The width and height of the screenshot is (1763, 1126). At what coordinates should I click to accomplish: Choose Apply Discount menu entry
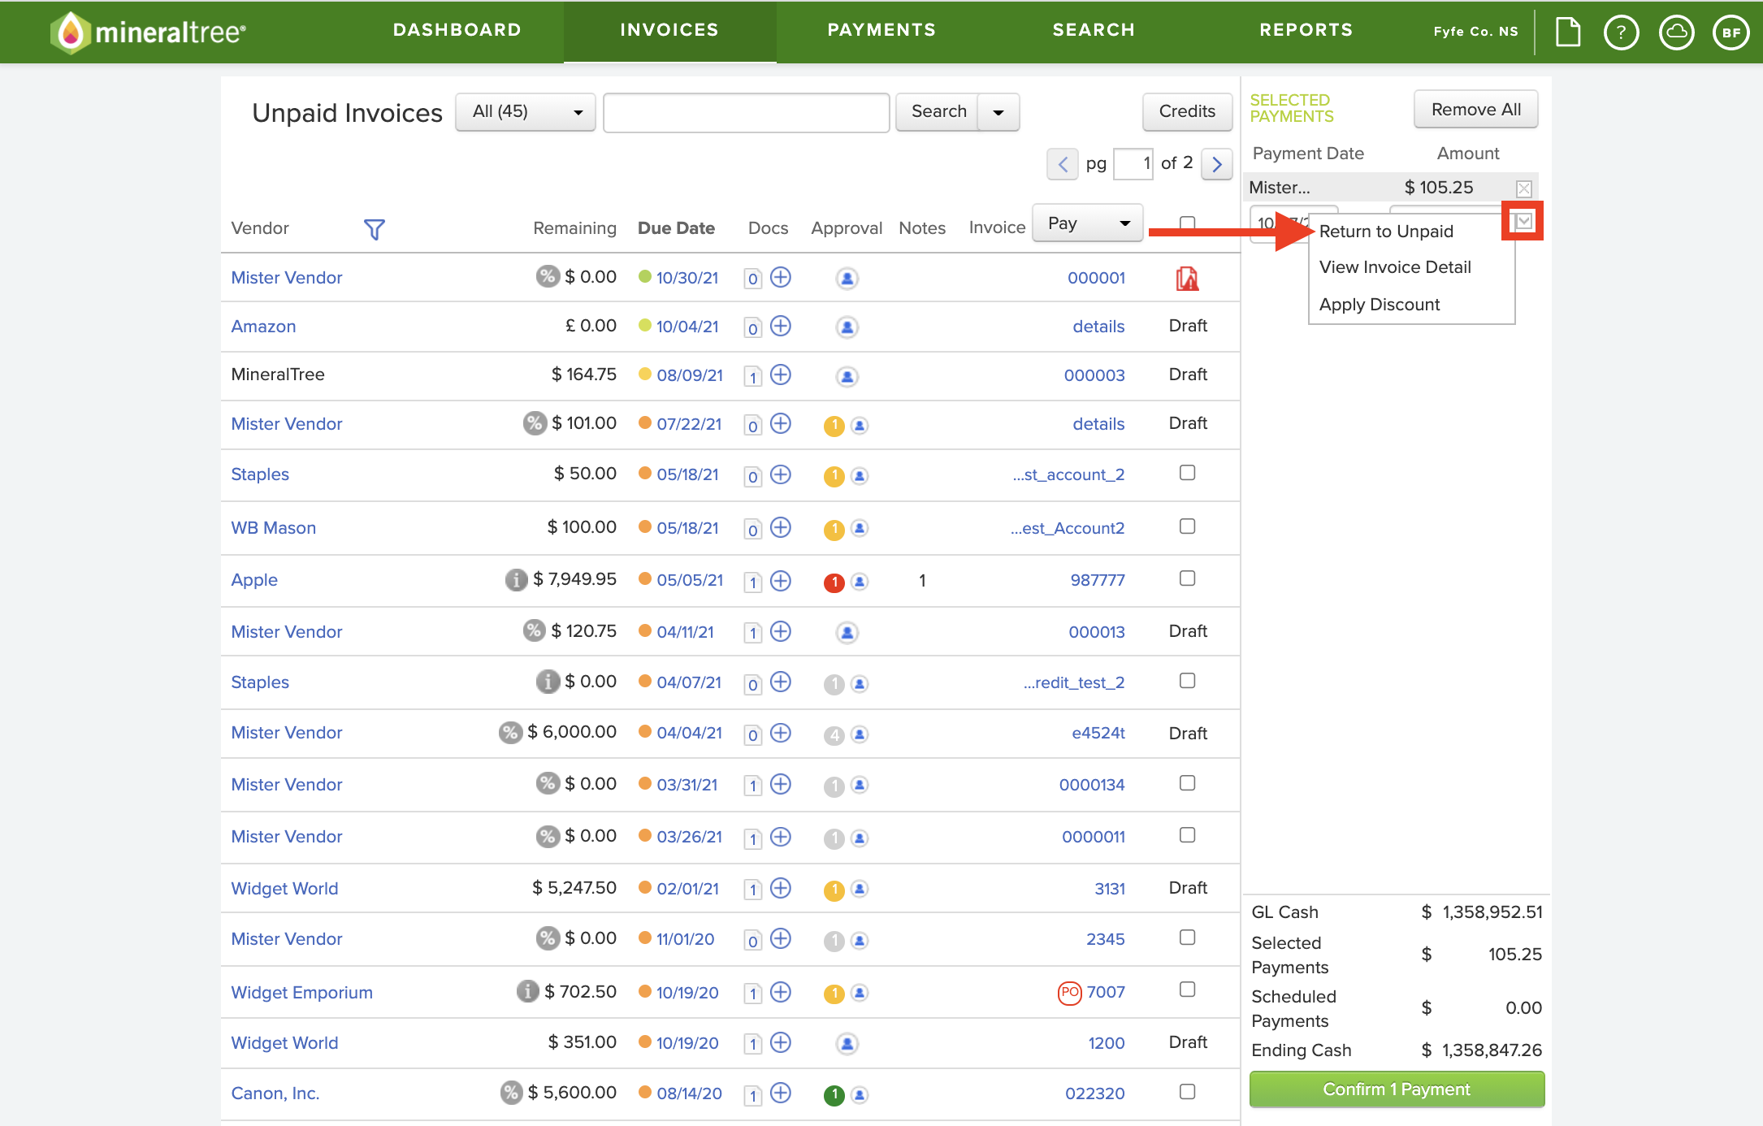(1380, 305)
